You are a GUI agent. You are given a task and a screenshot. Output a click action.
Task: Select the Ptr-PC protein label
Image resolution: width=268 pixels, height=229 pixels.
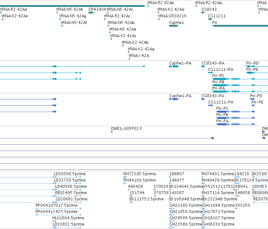[x=222, y=109]
